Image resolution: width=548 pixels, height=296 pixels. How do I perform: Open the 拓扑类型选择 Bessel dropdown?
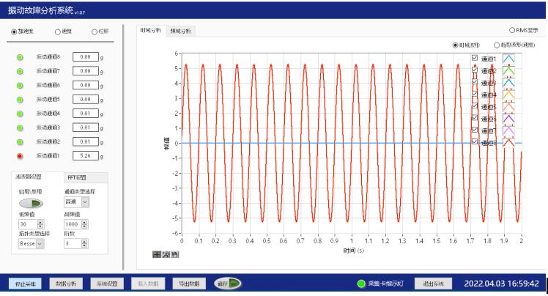(40, 243)
